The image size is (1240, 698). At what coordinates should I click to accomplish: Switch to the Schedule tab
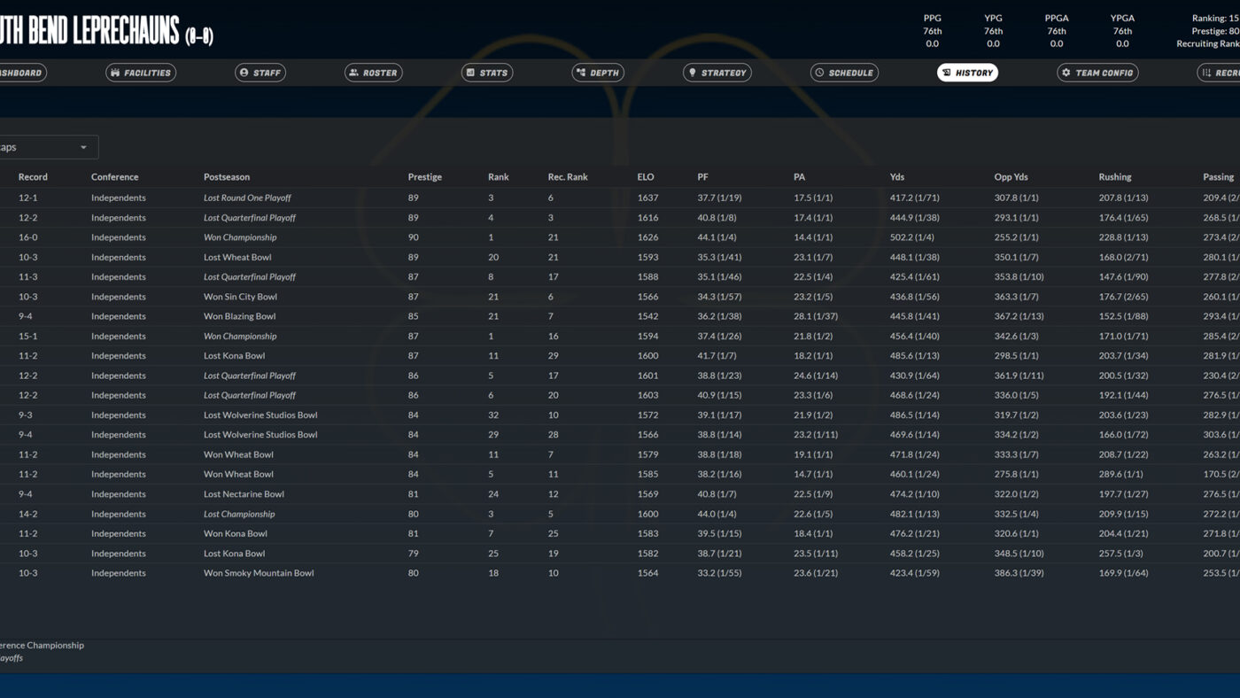coord(844,73)
